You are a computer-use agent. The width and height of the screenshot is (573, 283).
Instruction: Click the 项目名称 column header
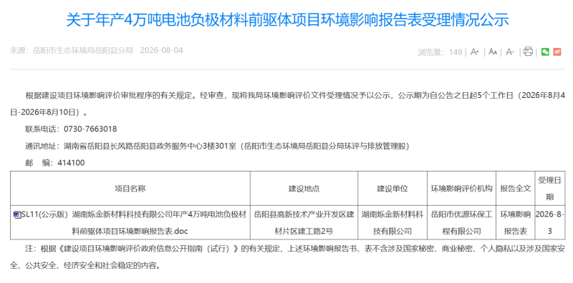[x=130, y=189]
